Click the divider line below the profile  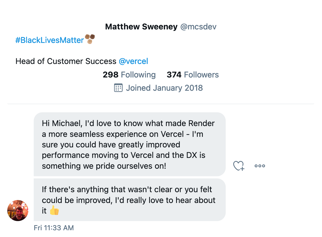161,104
